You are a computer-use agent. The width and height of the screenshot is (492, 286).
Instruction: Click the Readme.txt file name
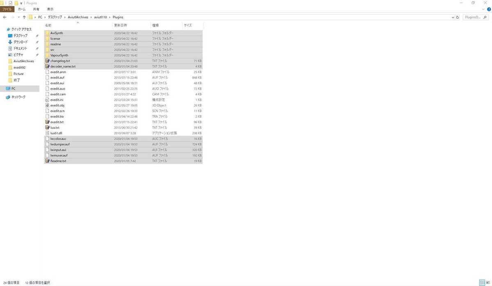tap(58, 161)
